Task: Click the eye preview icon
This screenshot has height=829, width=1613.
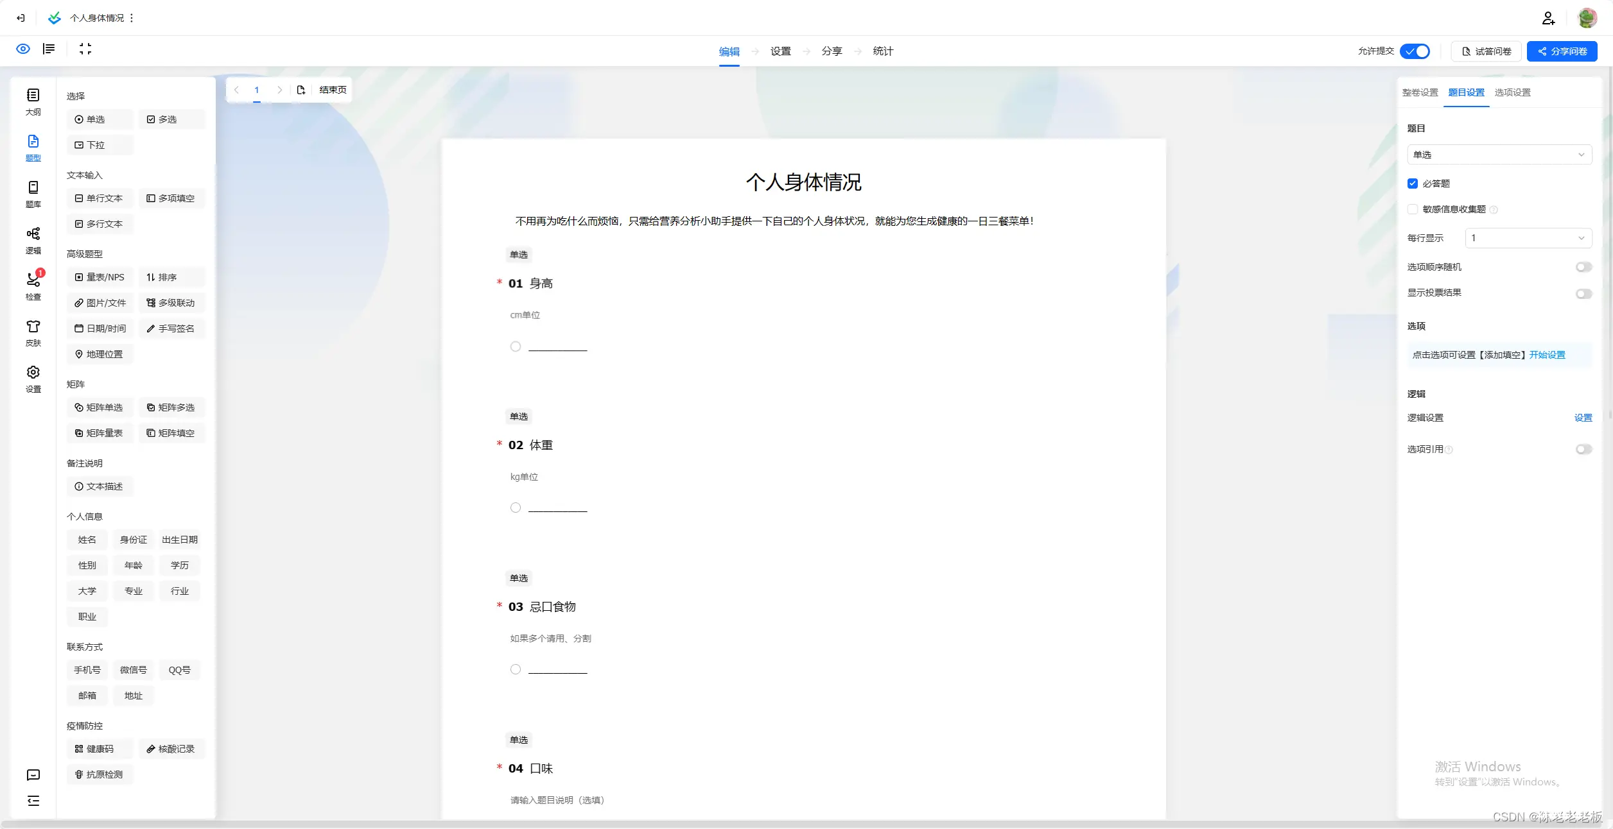Action: (x=23, y=49)
